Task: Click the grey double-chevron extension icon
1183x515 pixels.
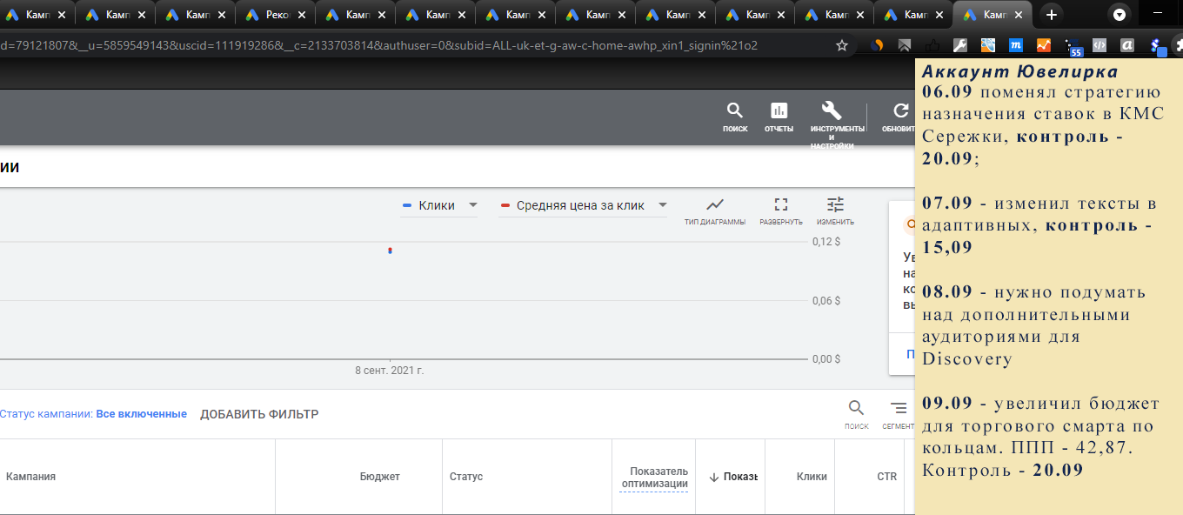Action: coord(905,45)
